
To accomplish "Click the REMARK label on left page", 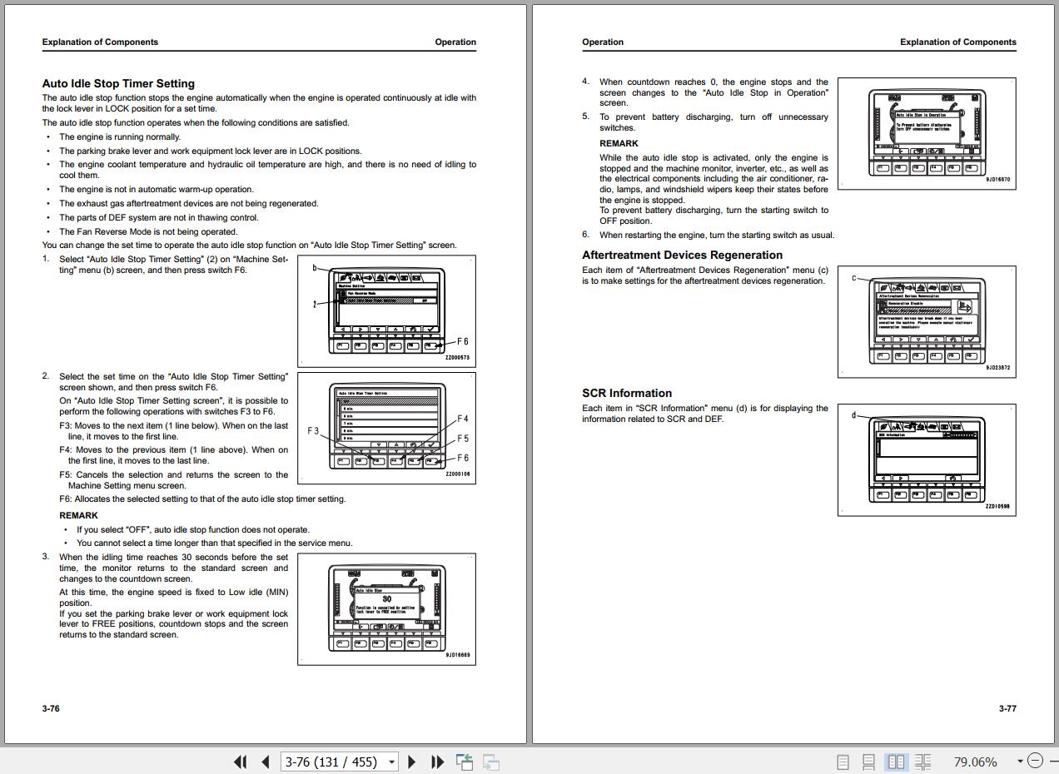I will 78,515.
